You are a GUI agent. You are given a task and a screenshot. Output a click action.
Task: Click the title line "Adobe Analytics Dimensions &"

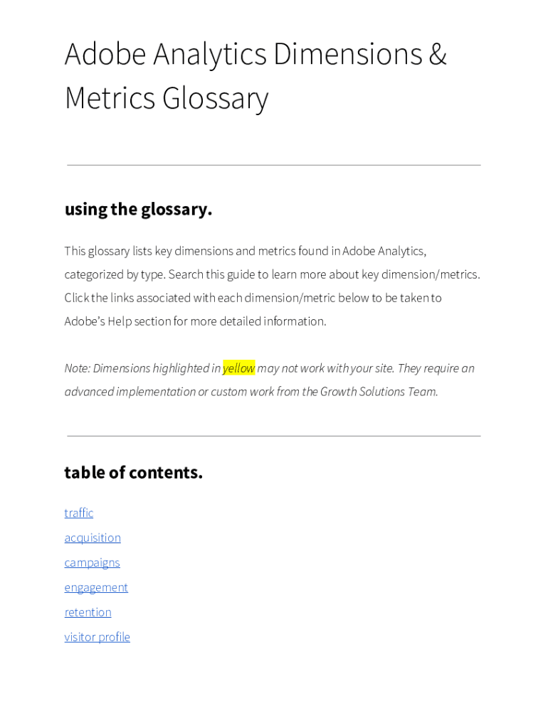tap(255, 55)
